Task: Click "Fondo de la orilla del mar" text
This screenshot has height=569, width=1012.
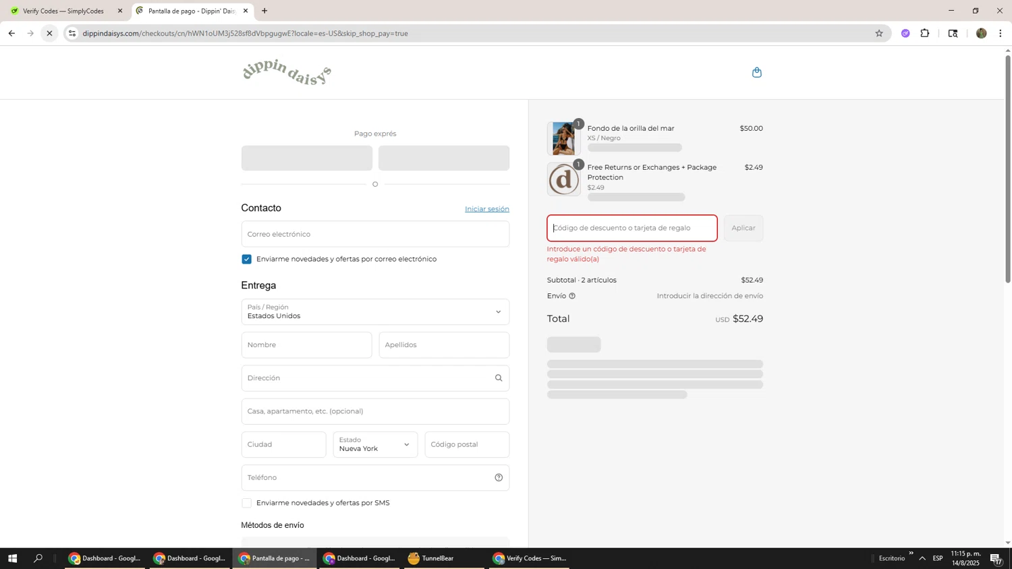Action: (631, 128)
